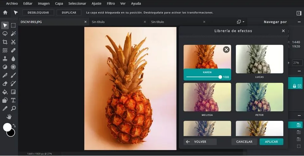Remove the Karen effect with its X

(x=226, y=50)
